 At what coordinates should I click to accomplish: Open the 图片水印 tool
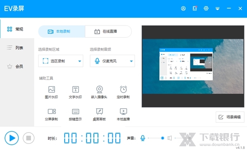point(51,92)
